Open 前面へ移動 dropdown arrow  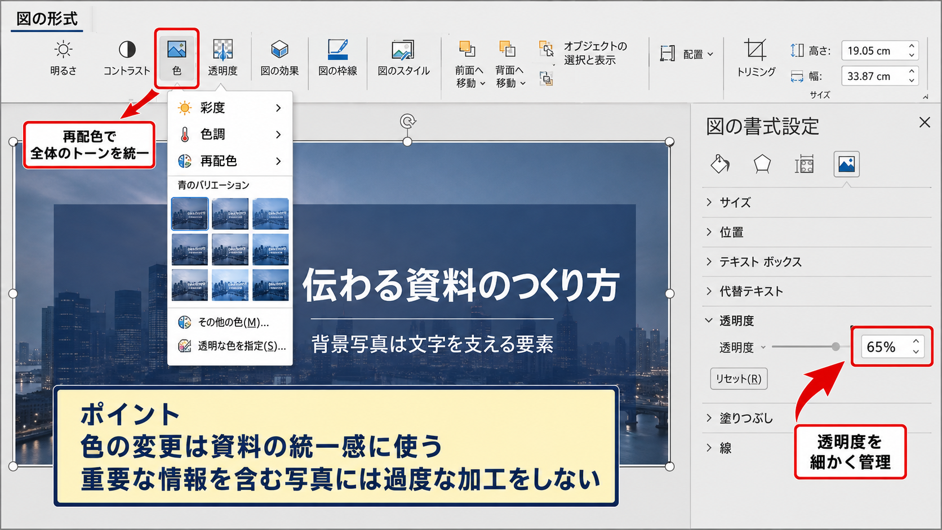[482, 83]
